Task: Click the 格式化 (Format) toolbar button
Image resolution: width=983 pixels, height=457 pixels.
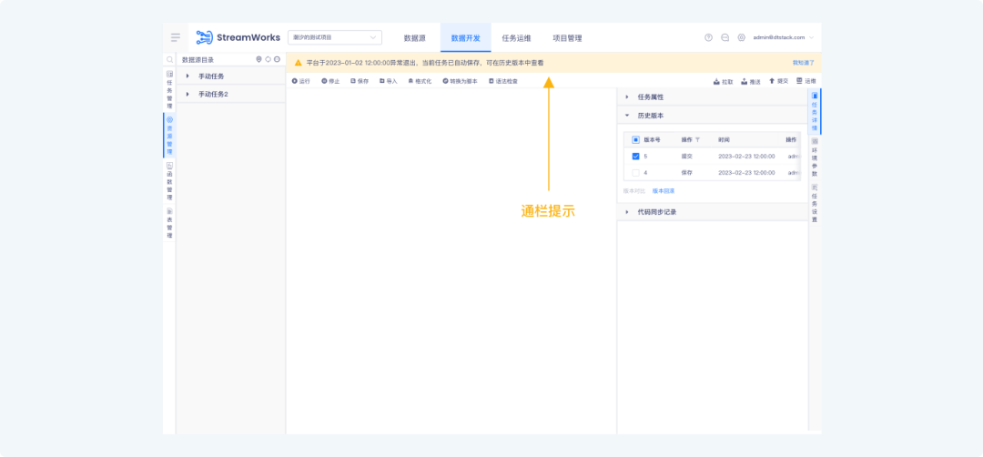Action: point(410,81)
